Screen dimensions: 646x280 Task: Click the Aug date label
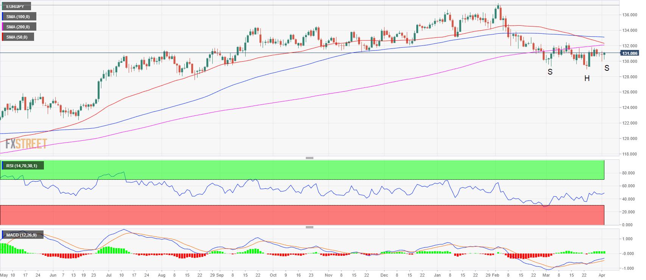coord(162,275)
